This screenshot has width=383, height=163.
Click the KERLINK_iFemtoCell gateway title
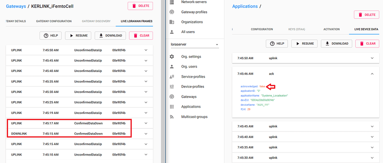pos(52,6)
